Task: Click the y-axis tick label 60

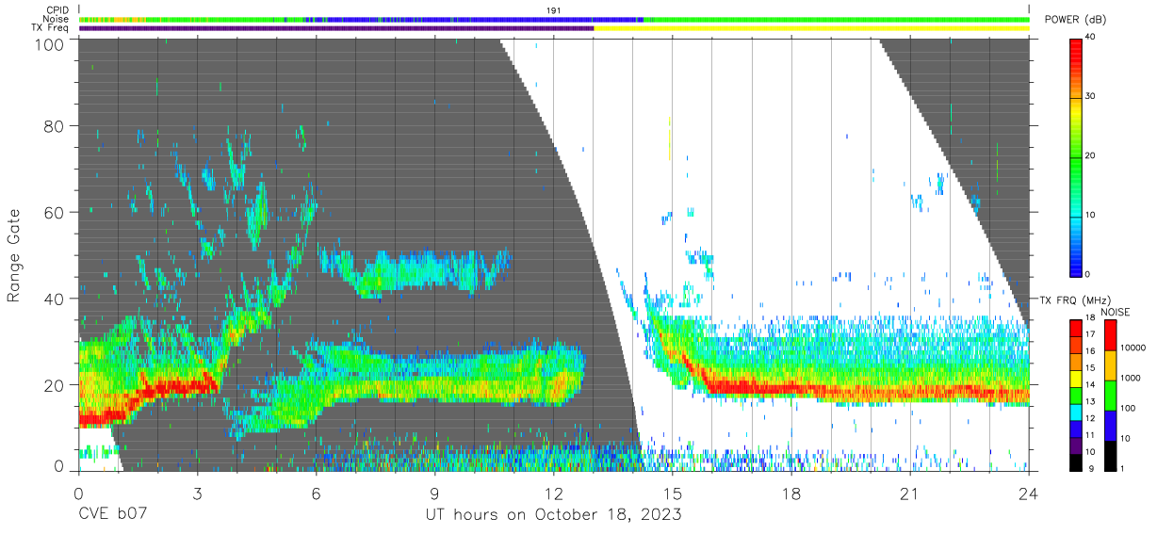Action: click(54, 212)
